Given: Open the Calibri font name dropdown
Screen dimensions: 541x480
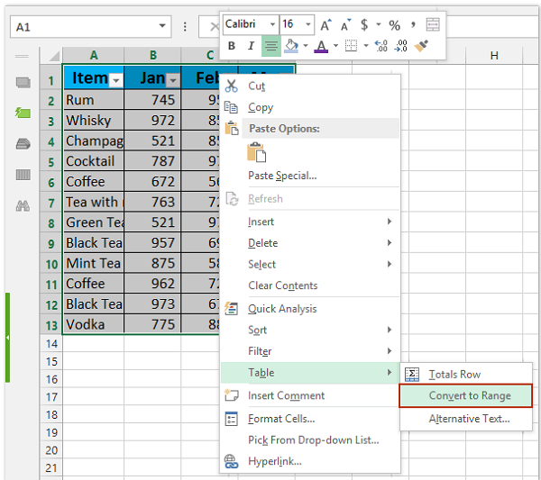Looking at the screenshot, I should tap(272, 24).
